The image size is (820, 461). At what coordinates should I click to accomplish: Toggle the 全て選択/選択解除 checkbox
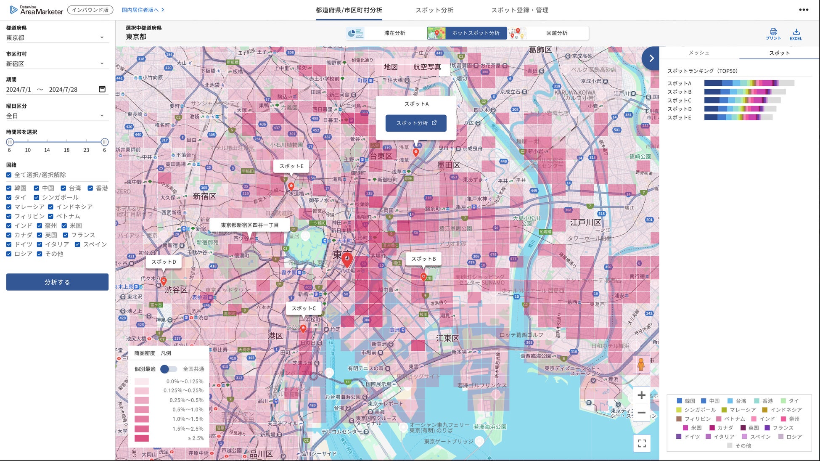click(9, 175)
